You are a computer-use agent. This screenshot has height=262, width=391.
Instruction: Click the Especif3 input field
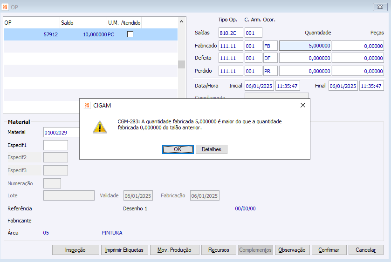[55, 170]
